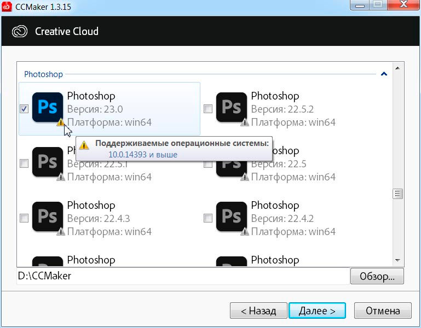Viewport: 421px width, 328px height.
Task: Click warning icon on Photoshop 23.0
Action: pyautogui.click(x=61, y=122)
